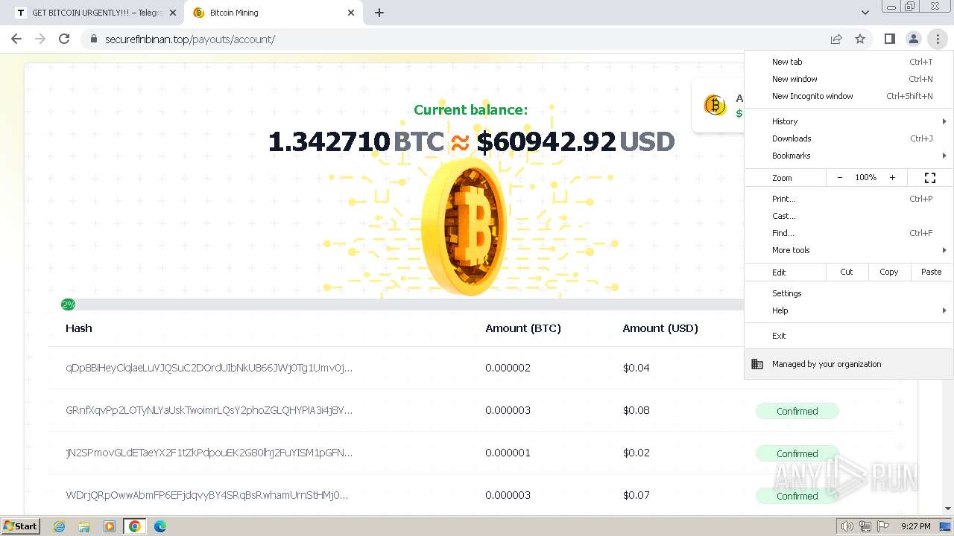This screenshot has width=954, height=536.
Task: Reload the current page
Action: pyautogui.click(x=64, y=39)
